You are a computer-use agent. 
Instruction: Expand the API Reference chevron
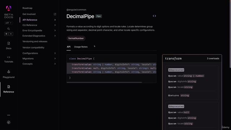tap(55, 20)
